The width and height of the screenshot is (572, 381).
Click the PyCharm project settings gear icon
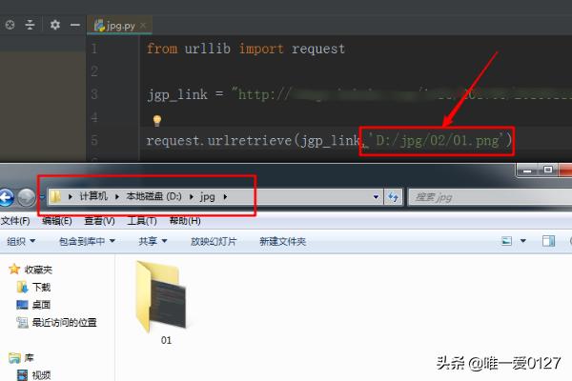tap(54, 24)
